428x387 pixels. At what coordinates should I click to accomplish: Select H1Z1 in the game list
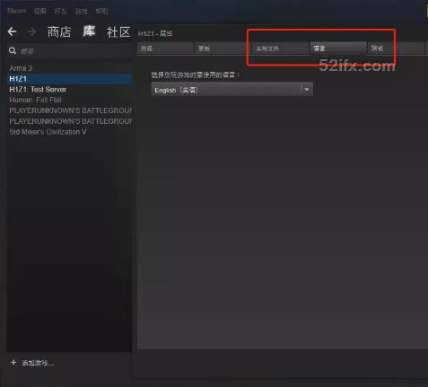[69, 79]
